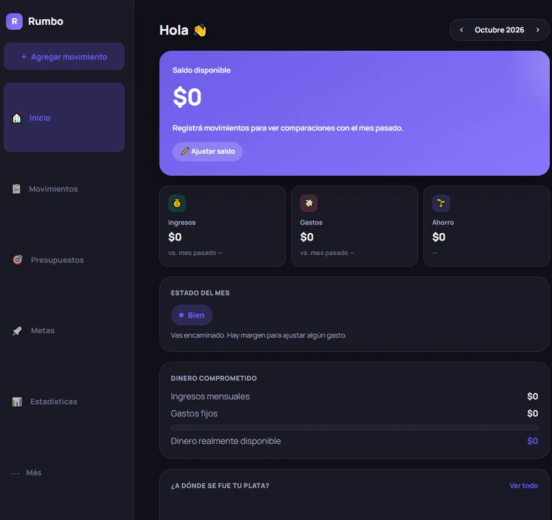Click the Agregar movimiento button
This screenshot has width=552, height=520.
coord(64,56)
